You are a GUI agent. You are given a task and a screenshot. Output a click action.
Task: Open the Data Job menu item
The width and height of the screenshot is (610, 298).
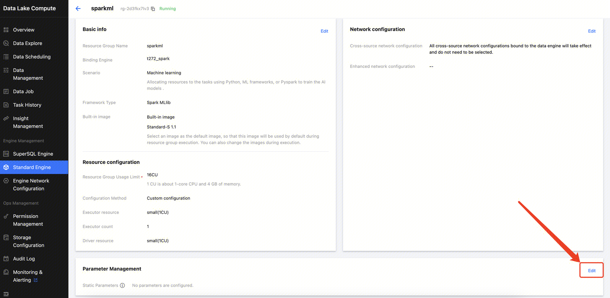point(23,91)
